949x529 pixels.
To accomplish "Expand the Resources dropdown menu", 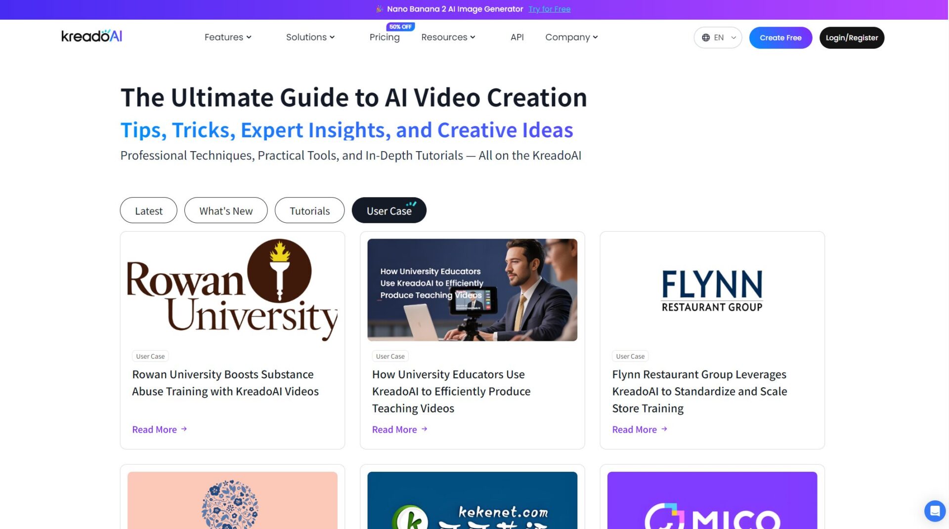I will (448, 37).
